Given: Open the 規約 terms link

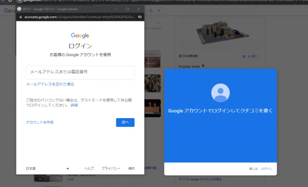Looking at the screenshot, I should pyautogui.click(x=131, y=168).
